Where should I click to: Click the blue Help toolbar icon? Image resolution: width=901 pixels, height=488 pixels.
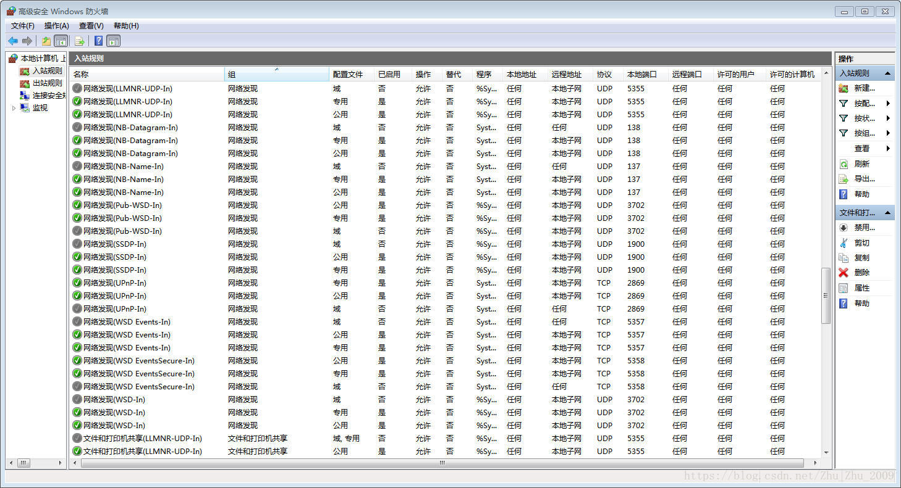click(x=99, y=41)
